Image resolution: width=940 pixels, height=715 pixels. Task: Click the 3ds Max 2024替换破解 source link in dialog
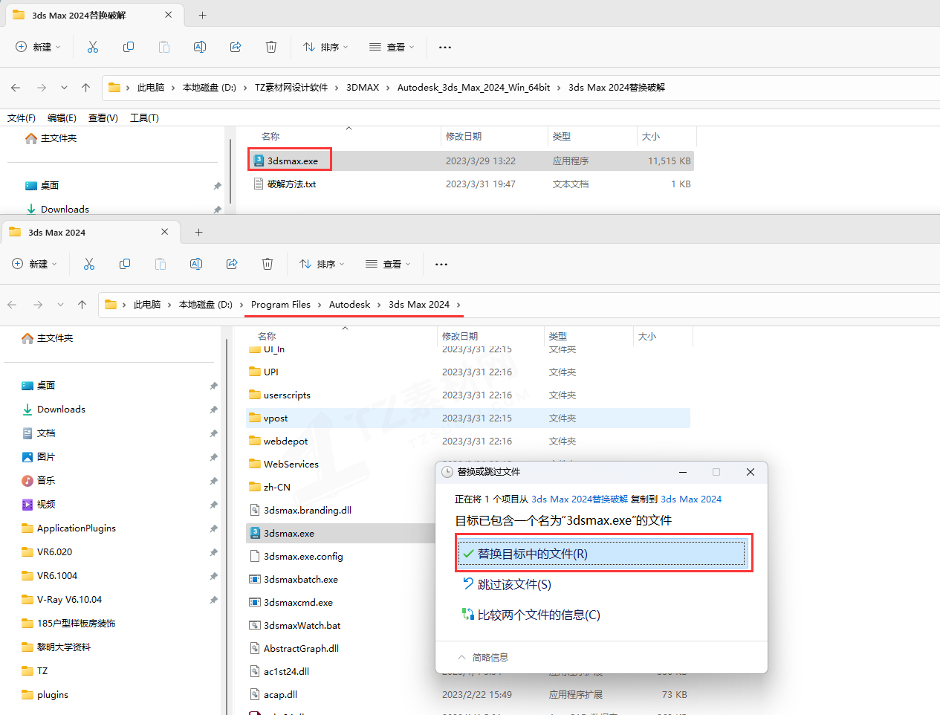point(580,499)
